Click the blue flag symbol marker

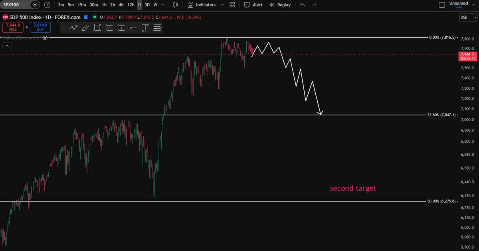(x=86, y=17)
